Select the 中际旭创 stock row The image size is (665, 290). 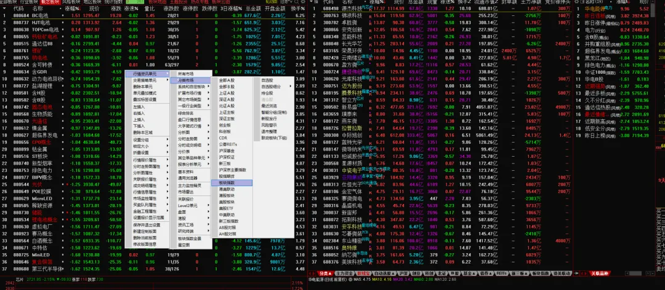pos(440,135)
